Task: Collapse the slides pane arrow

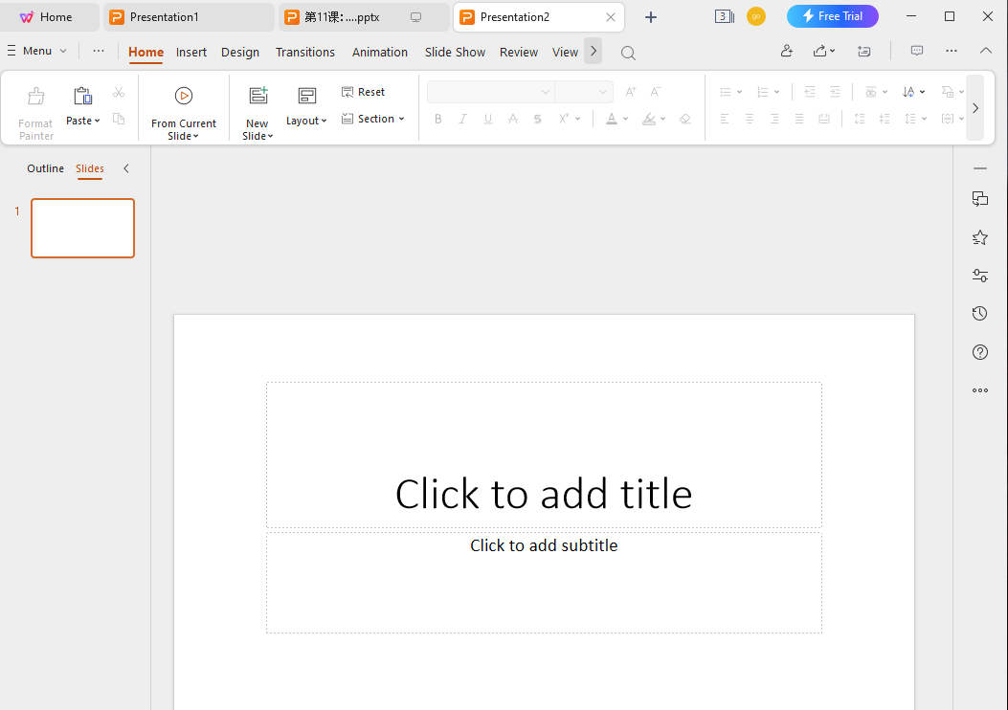Action: pos(126,168)
